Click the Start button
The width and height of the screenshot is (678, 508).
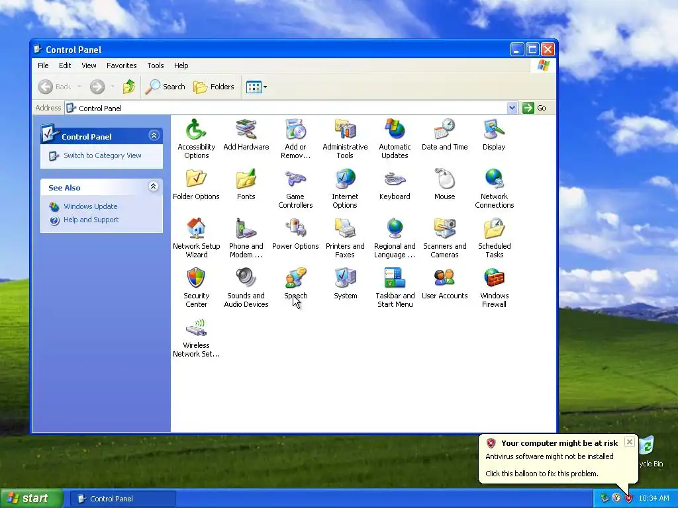(31, 498)
